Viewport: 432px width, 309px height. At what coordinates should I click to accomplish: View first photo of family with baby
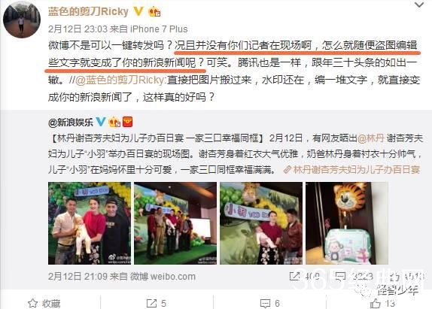[90, 223]
